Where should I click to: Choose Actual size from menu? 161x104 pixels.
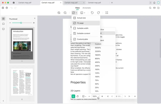pyautogui.click(x=86, y=18)
